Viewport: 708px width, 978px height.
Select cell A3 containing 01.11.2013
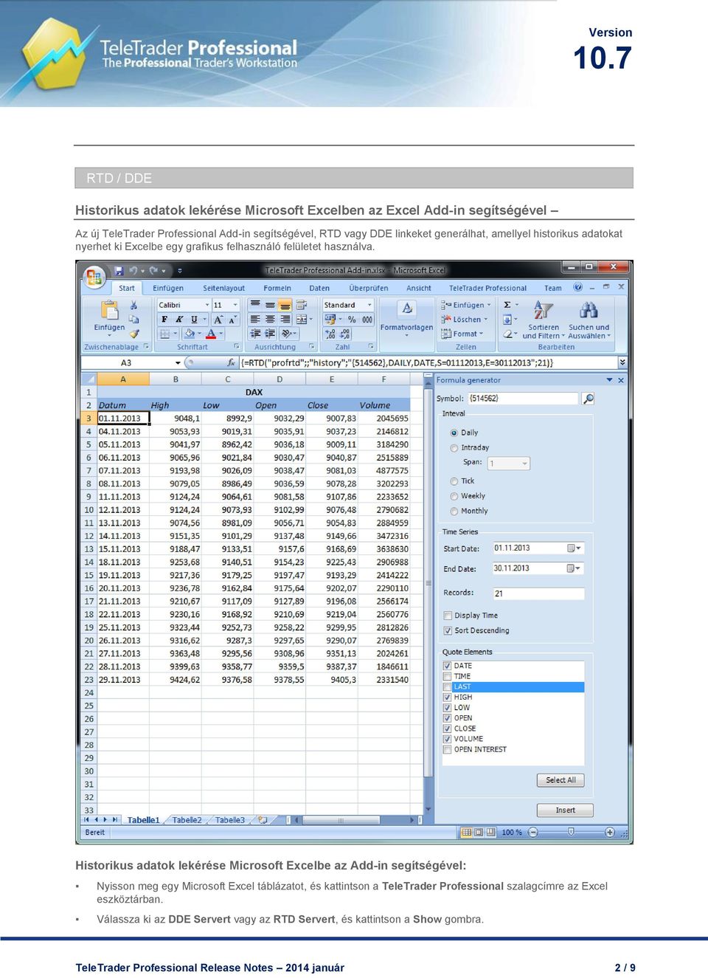tap(123, 419)
